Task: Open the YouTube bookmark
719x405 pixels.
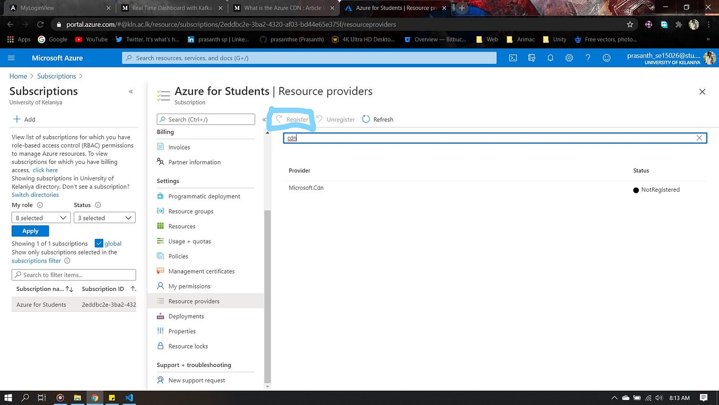Action: click(x=91, y=39)
